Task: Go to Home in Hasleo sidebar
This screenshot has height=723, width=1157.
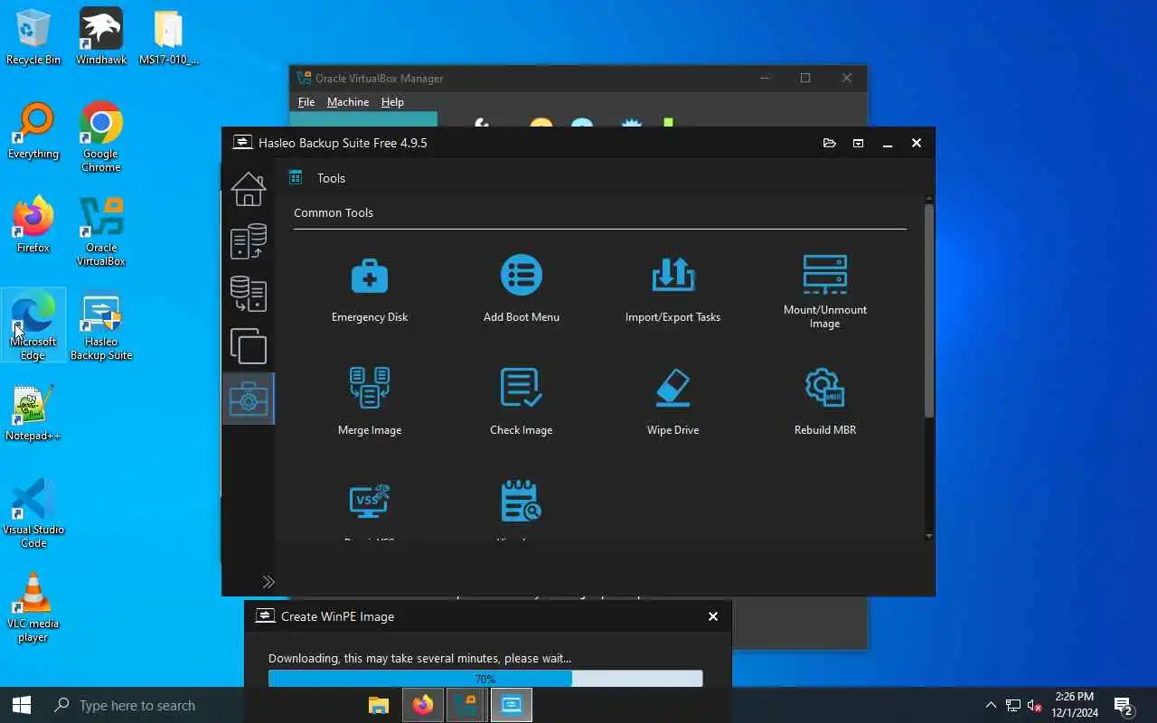Action: coord(248,189)
